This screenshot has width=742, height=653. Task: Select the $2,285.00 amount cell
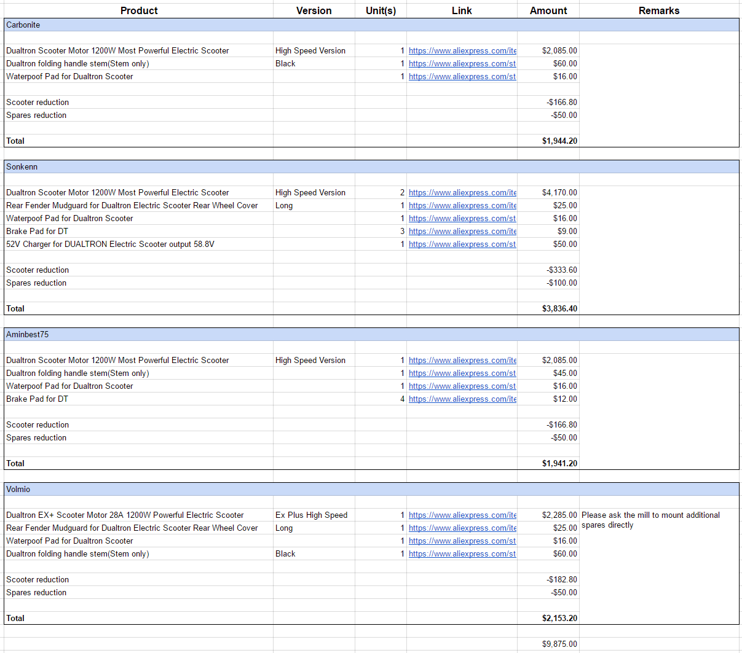(x=548, y=515)
